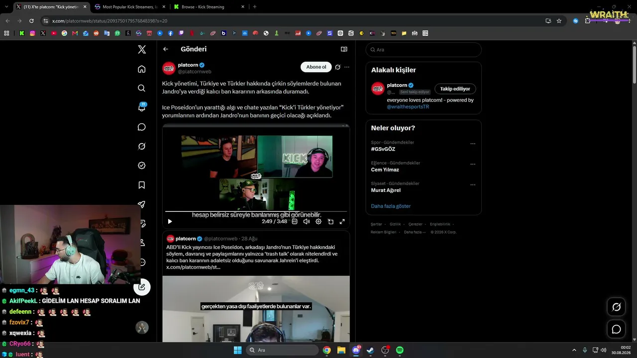
Task: Open options for #GSvGÖZ trend
Action: (473, 144)
